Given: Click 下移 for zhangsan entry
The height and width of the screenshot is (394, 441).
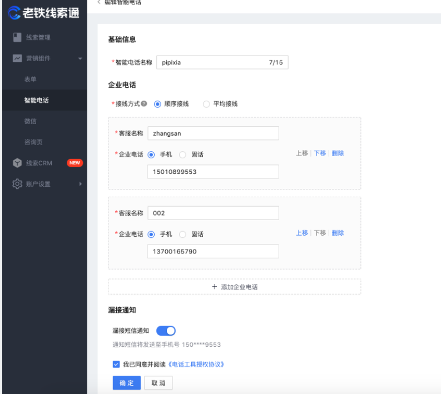Looking at the screenshot, I should pos(320,153).
